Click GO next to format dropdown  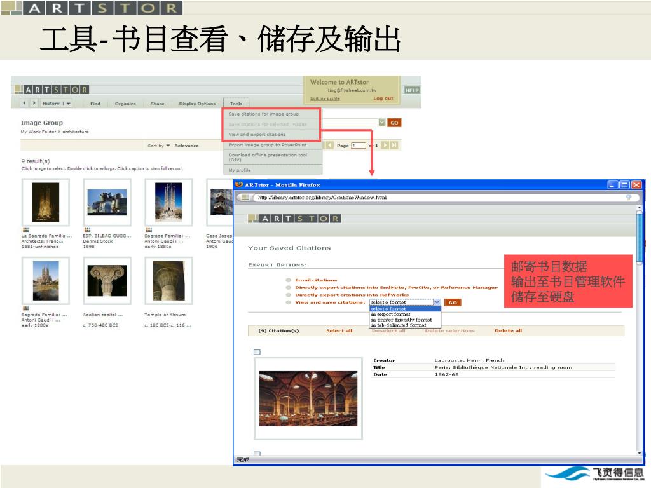click(453, 302)
